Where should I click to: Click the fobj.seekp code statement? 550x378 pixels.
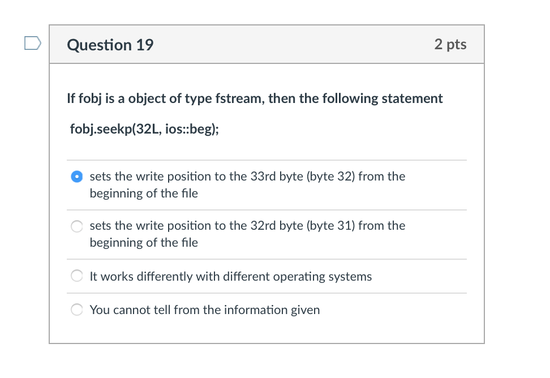(144, 130)
